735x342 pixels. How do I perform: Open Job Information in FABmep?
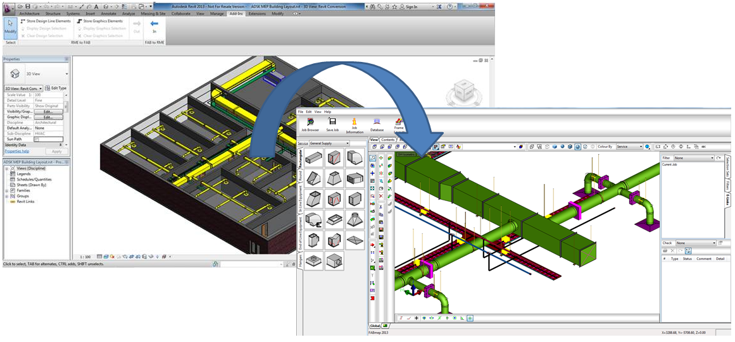pos(355,125)
